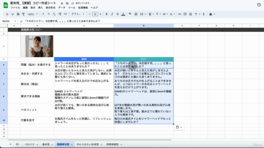Expand the merge cells options arrow
Viewport: 264px width, 148px height.
145,14
